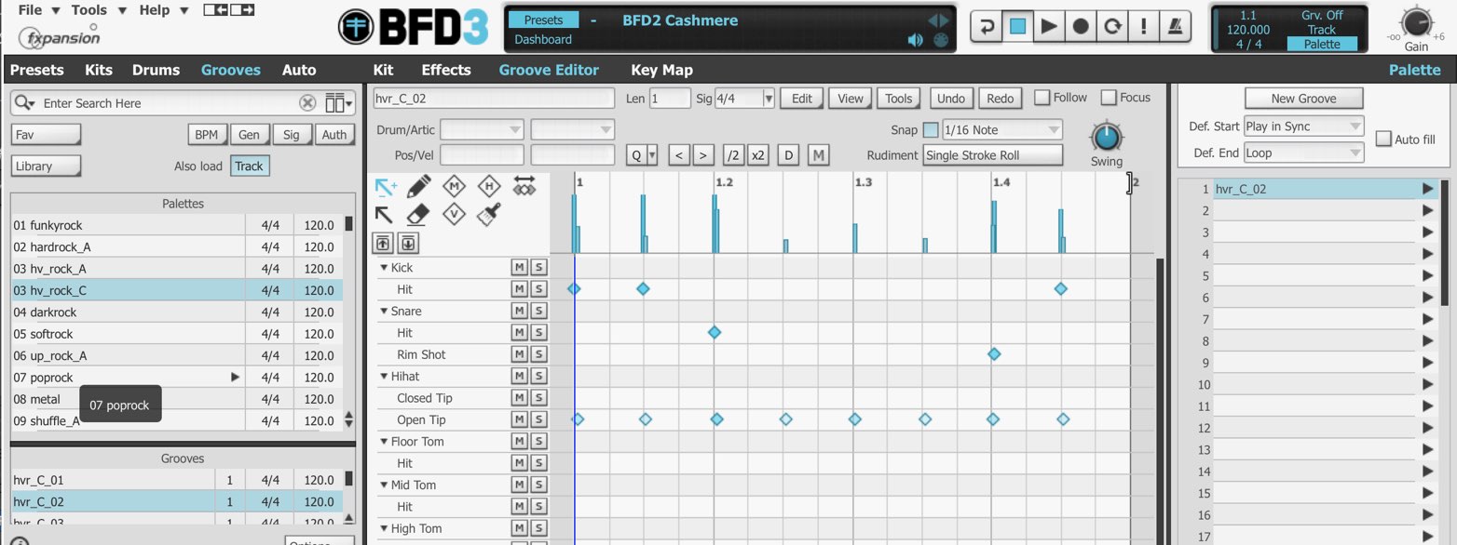
Task: Select the eraser tool
Action: [x=418, y=215]
